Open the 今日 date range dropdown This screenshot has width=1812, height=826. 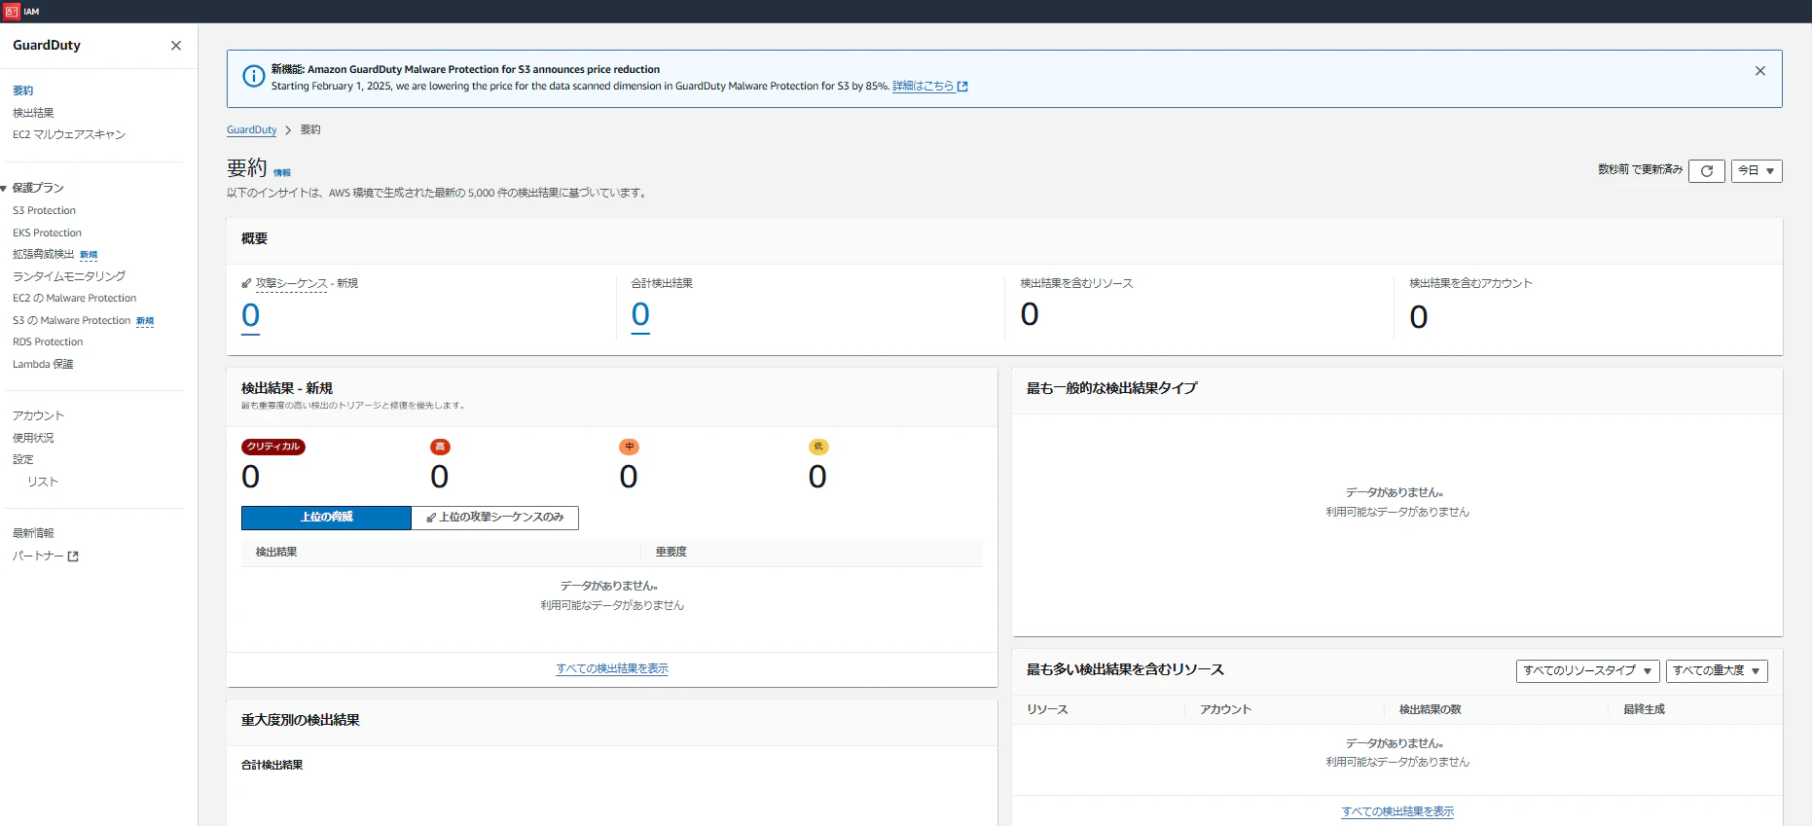point(1757,171)
